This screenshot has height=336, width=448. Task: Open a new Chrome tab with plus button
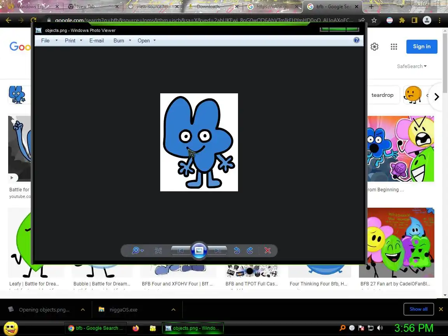(x=371, y=6)
